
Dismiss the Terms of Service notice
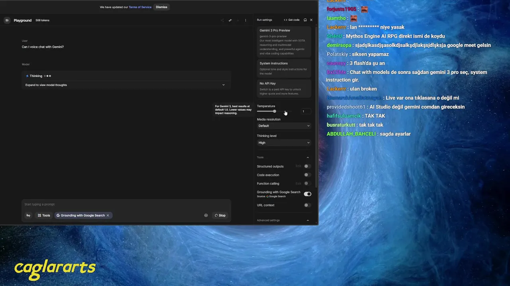click(x=161, y=7)
